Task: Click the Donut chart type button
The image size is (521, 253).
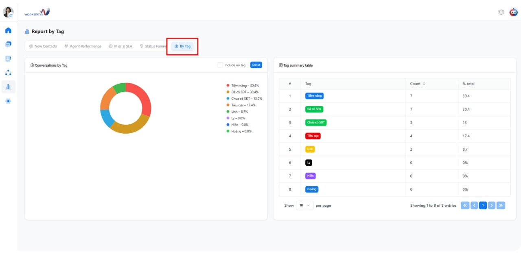Action: point(256,65)
